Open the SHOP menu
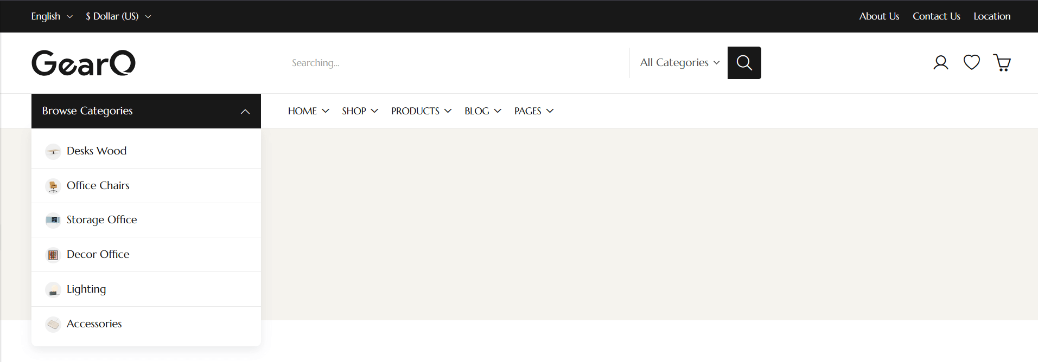This screenshot has width=1038, height=362. click(360, 111)
